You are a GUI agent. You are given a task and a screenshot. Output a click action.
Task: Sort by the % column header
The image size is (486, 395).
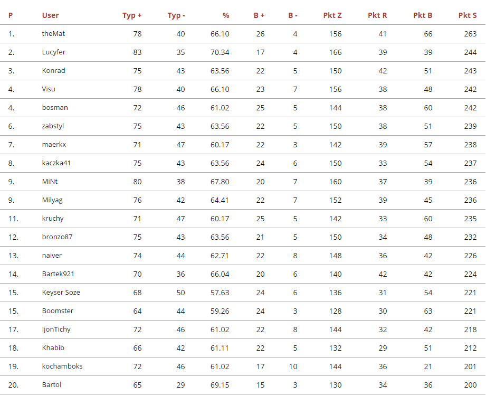pyautogui.click(x=226, y=15)
